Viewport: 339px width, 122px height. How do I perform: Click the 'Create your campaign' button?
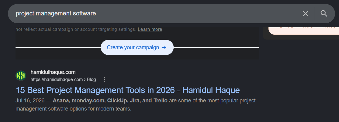137,47
